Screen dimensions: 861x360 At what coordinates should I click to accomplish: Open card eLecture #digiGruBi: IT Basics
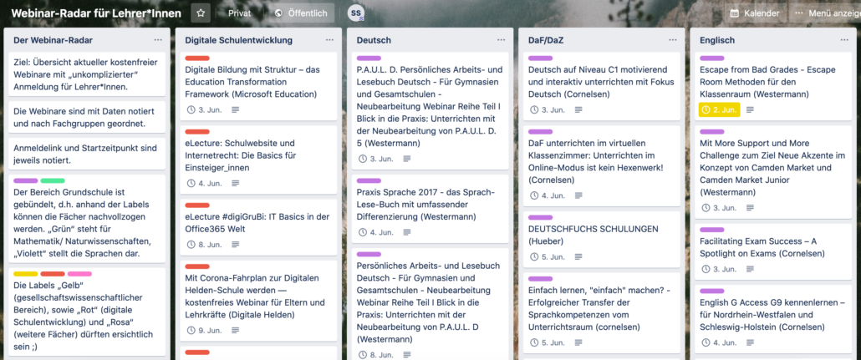258,227
